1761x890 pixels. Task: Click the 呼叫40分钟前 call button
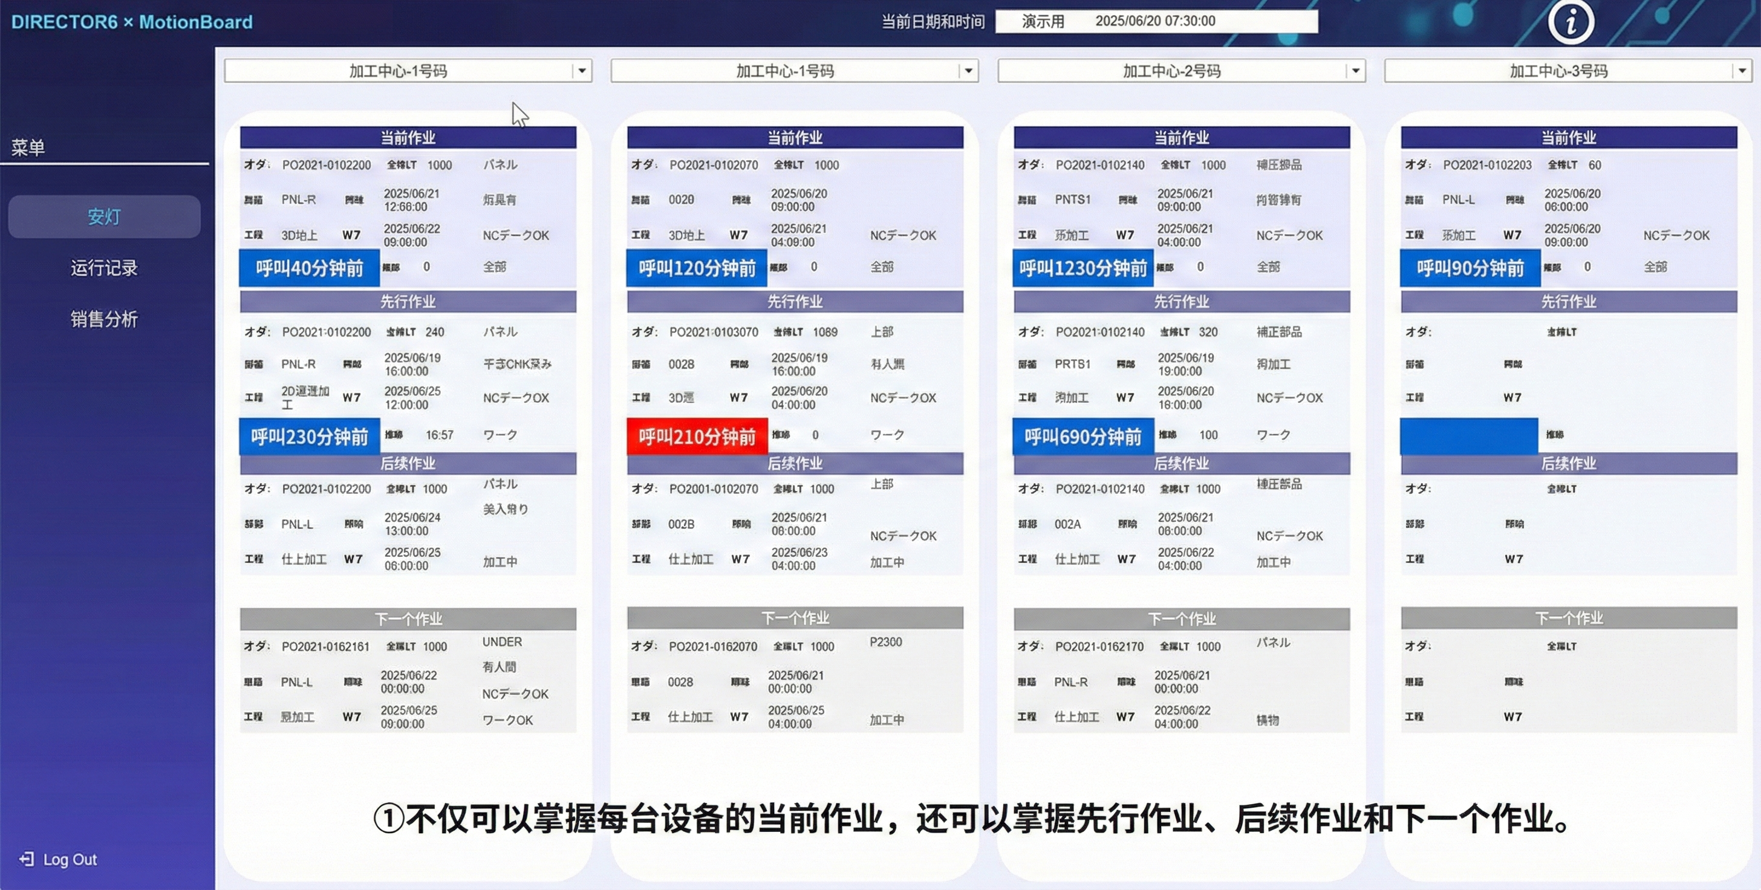pos(309,268)
